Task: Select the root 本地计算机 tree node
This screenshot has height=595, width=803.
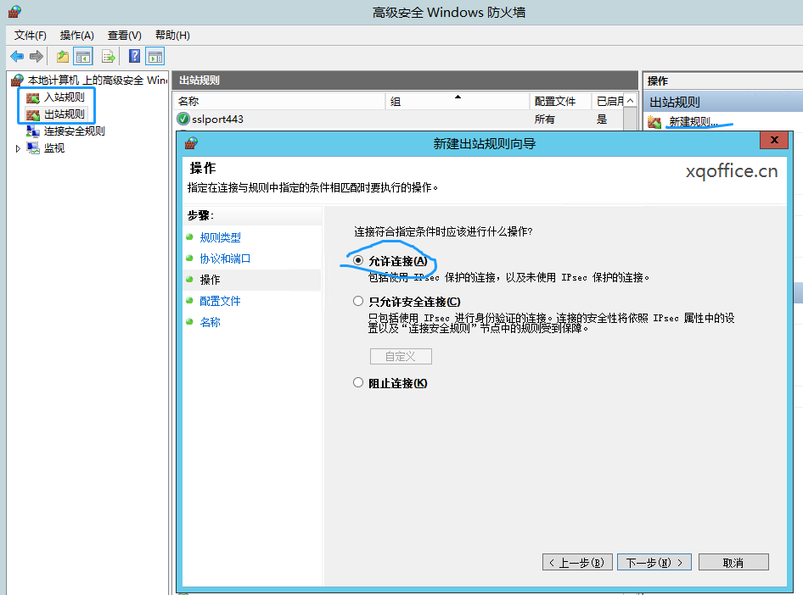Action: [x=98, y=81]
